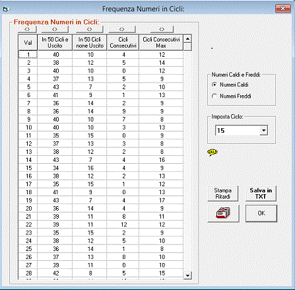The height and width of the screenshot is (290, 295).
Task: Click the Cicli Consecutivi Max column header
Action: click(x=161, y=42)
